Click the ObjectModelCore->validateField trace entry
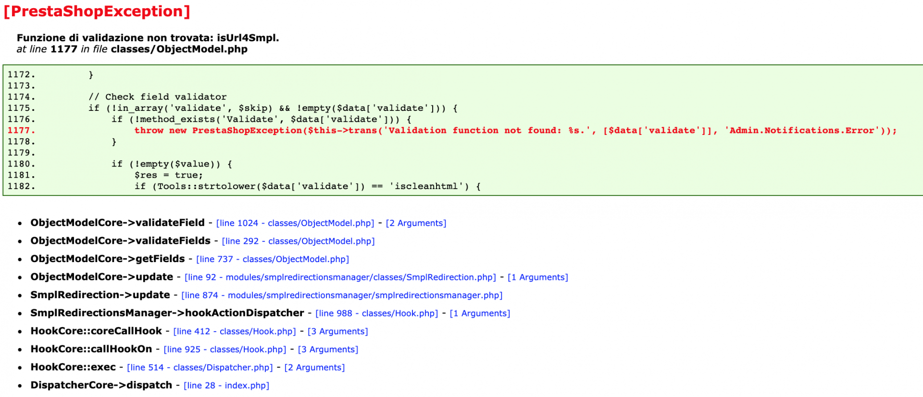 pos(117,223)
